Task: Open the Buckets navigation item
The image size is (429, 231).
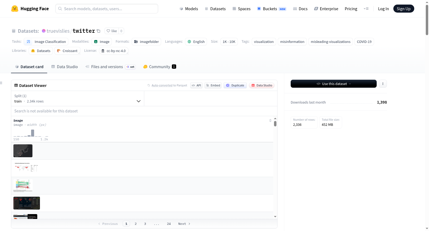Action: click(272, 9)
